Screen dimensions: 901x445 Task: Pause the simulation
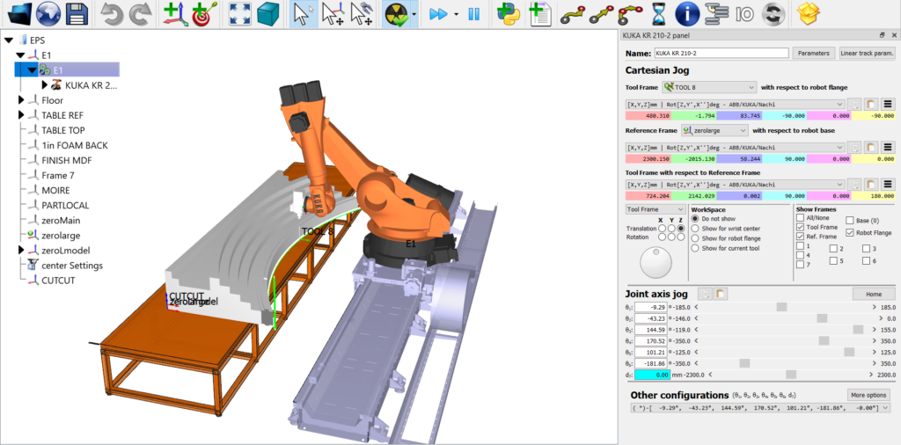tap(473, 14)
